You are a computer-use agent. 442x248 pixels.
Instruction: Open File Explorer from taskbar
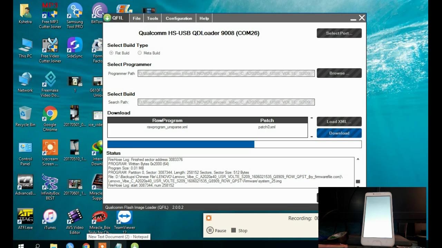point(54,246)
